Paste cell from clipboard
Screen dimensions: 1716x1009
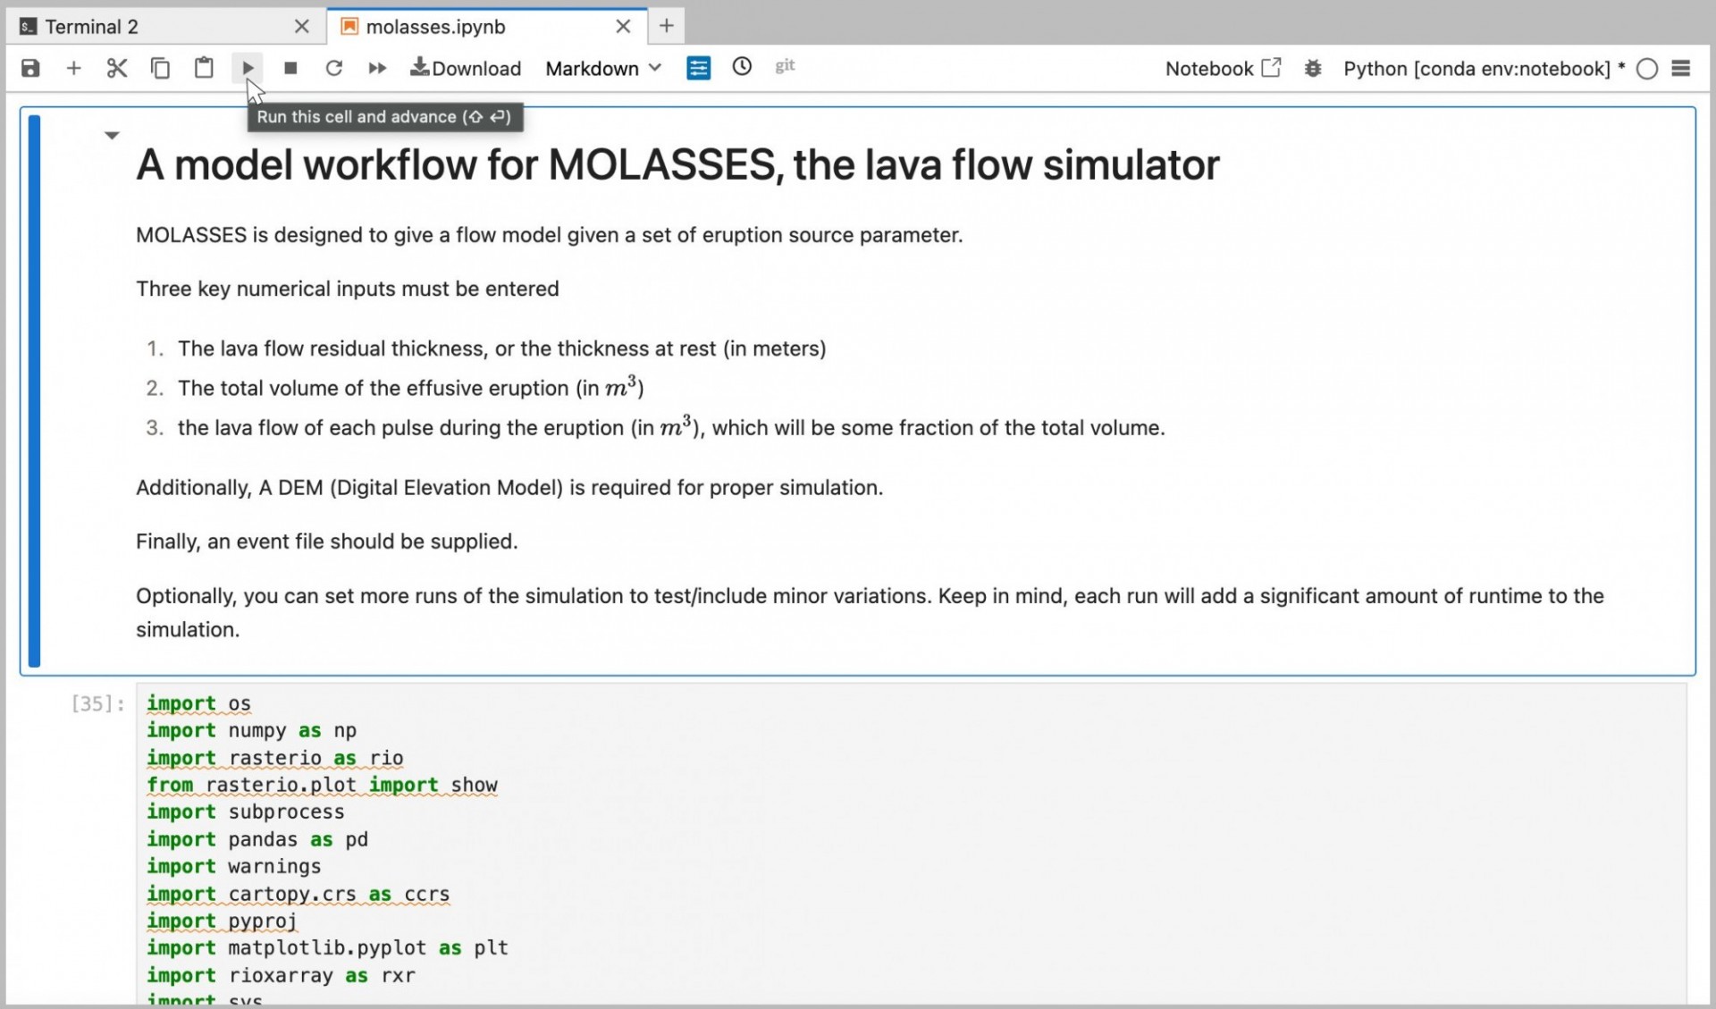pyautogui.click(x=204, y=68)
